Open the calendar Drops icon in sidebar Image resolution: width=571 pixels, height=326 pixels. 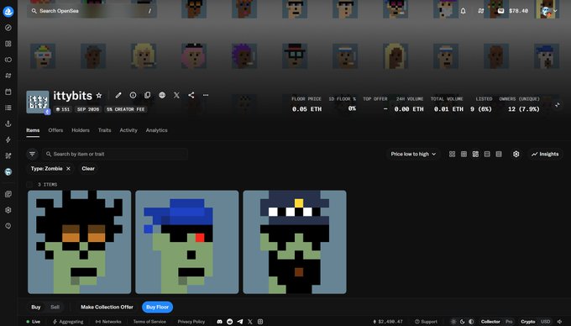point(8,92)
